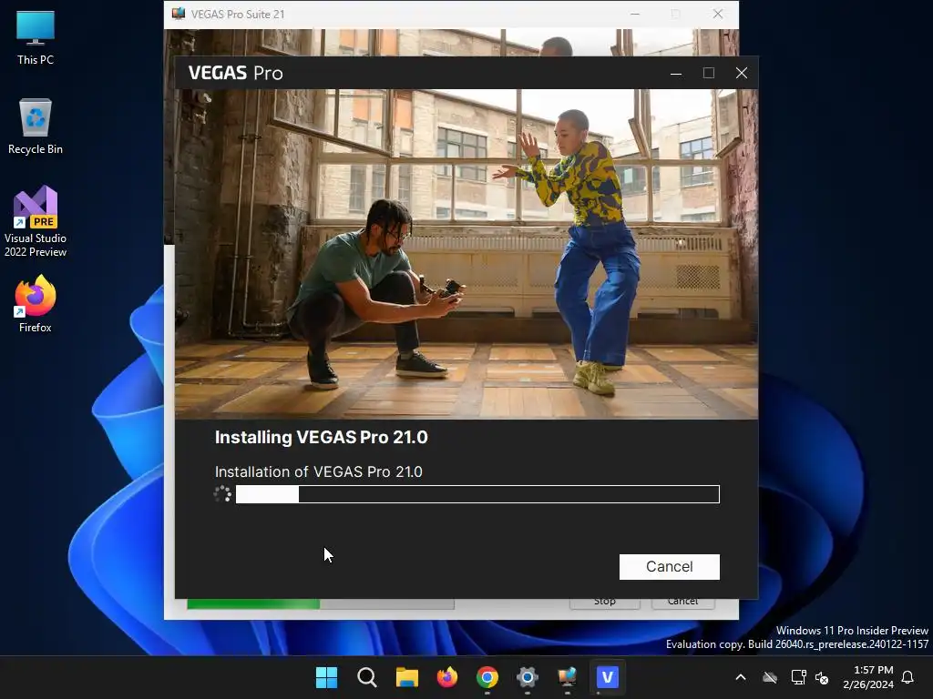Maximize the VEGAS Pro installer window

click(x=708, y=73)
